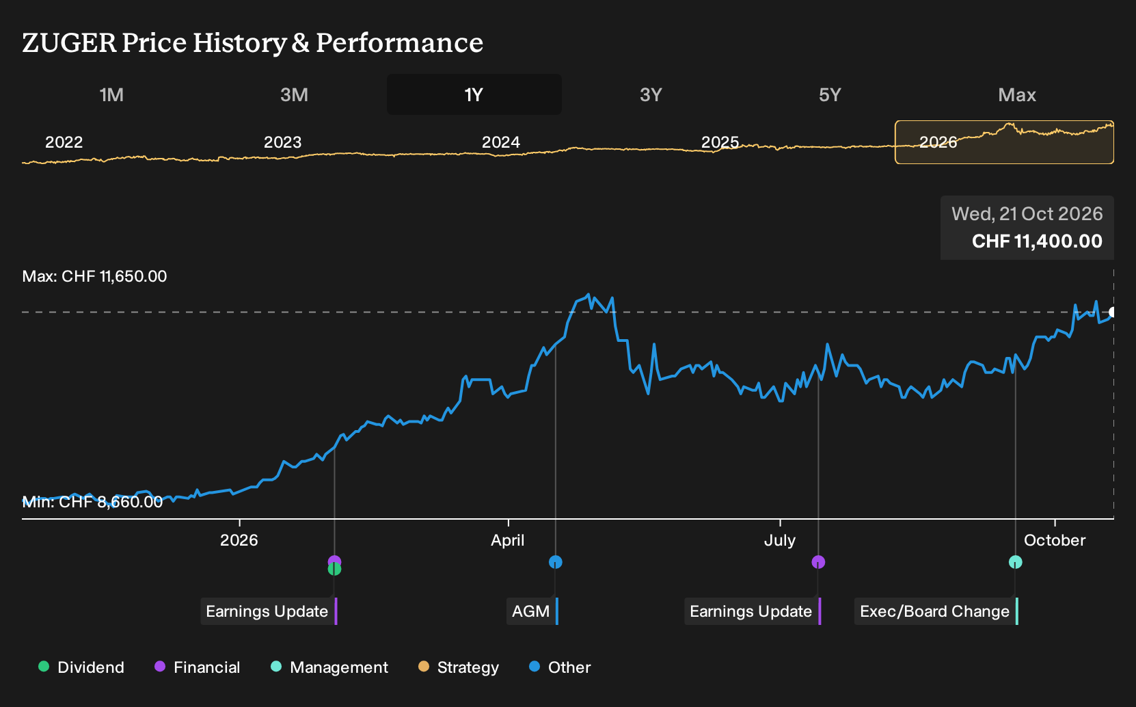Click the blue AGM event dot
This screenshot has height=707, width=1136.
tap(556, 562)
